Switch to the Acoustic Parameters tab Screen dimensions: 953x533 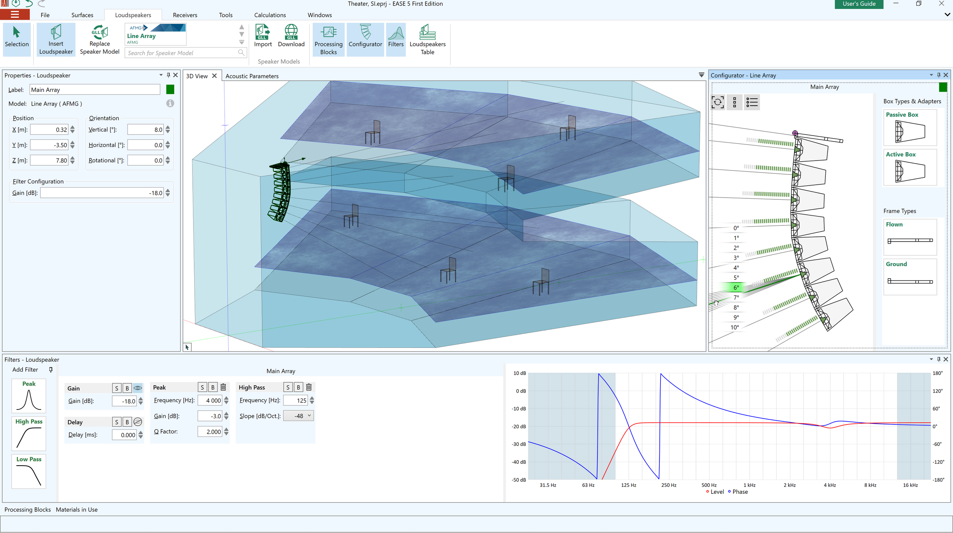pyautogui.click(x=252, y=76)
